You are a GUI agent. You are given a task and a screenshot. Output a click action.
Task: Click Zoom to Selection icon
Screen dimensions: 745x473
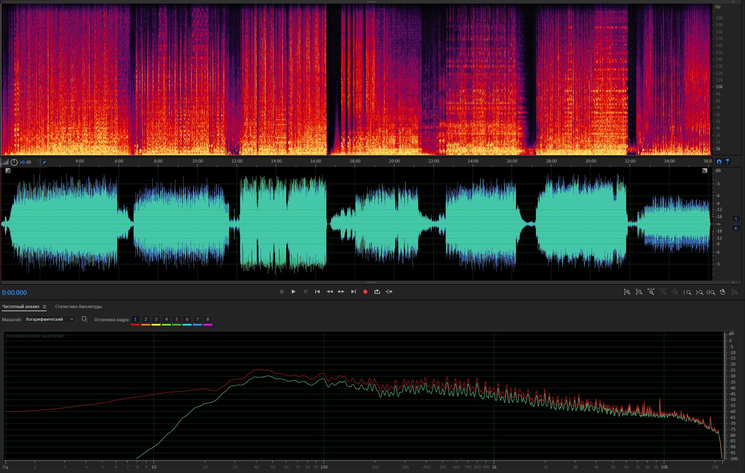click(711, 292)
